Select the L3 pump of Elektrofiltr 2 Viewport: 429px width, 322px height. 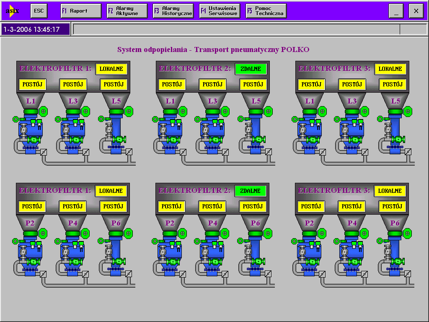212,134
